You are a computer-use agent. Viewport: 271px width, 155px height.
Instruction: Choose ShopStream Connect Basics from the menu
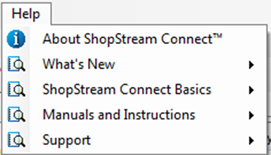tap(127, 90)
